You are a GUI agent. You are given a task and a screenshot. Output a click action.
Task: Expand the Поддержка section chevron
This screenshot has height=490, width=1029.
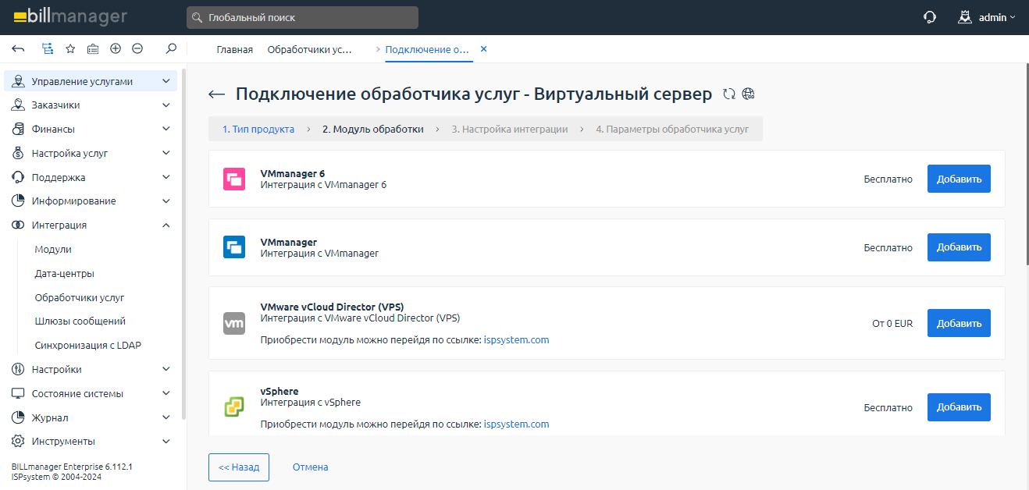166,177
